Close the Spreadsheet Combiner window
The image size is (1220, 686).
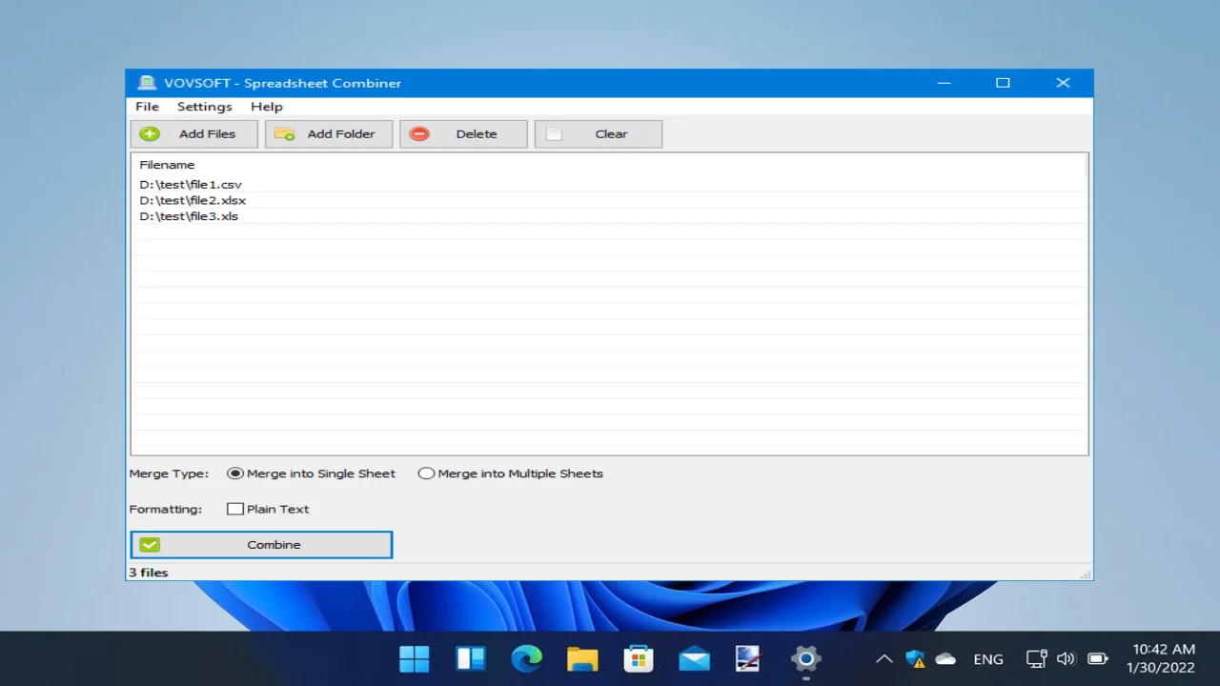[x=1063, y=83]
